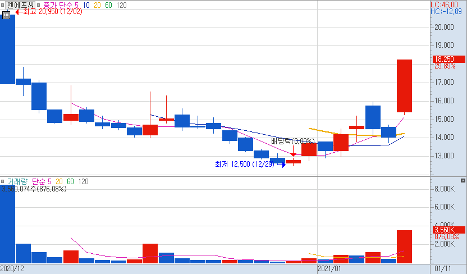Image resolution: width=467 pixels, height=274 pixels.
Task: Click the 19,000 price axis label
Action: tap(445, 45)
